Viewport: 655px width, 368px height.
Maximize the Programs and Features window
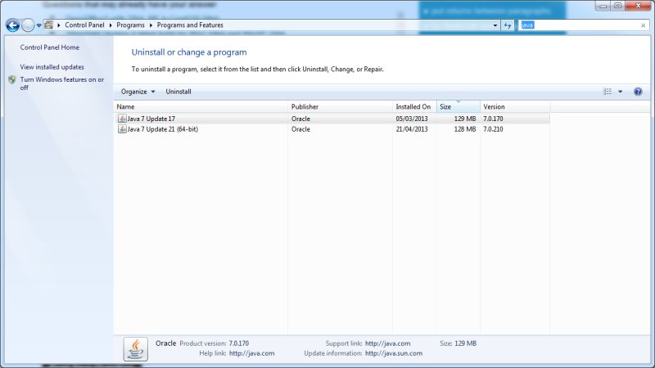tap(618, 6)
